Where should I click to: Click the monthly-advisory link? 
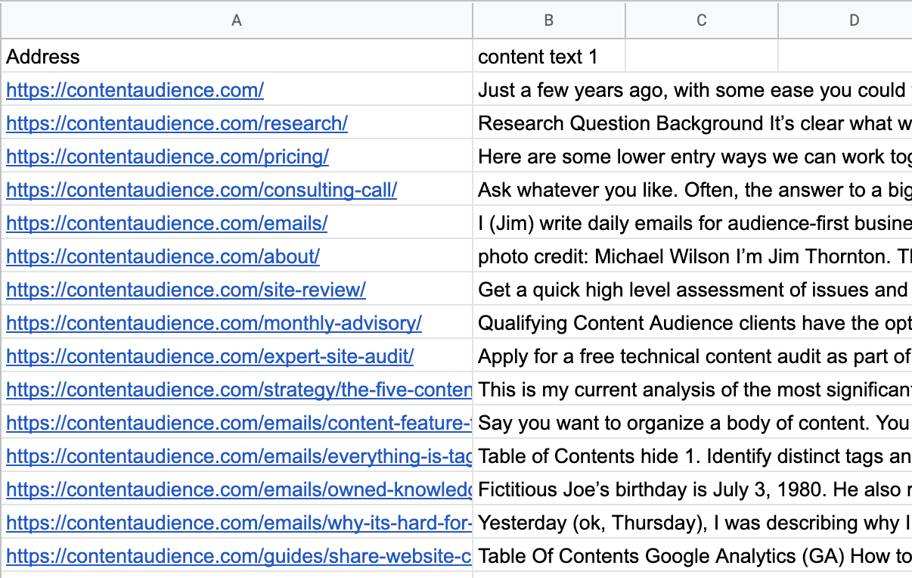(x=213, y=323)
